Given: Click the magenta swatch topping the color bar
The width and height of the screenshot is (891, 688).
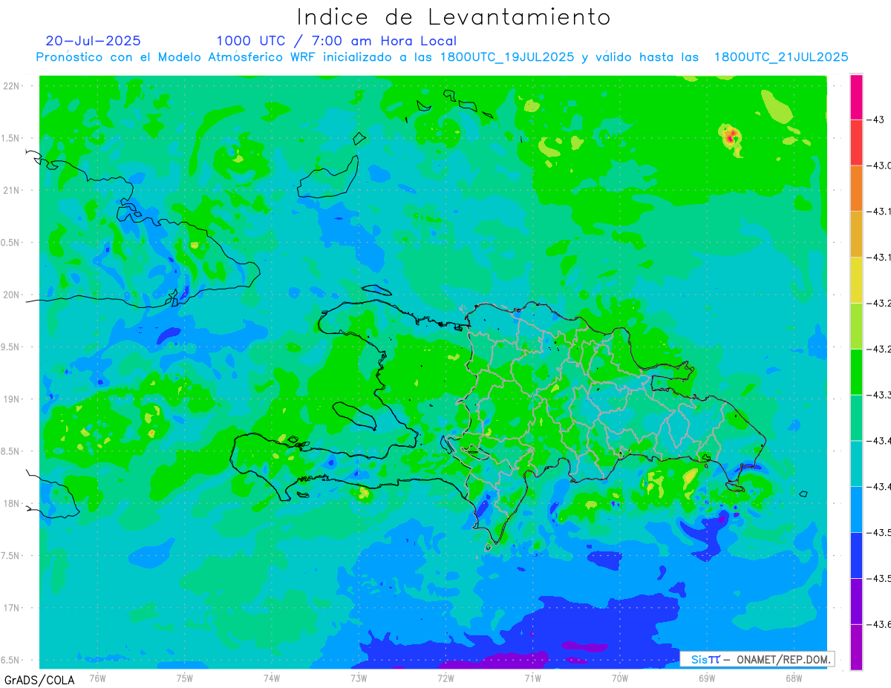Looking at the screenshot, I should (x=856, y=96).
